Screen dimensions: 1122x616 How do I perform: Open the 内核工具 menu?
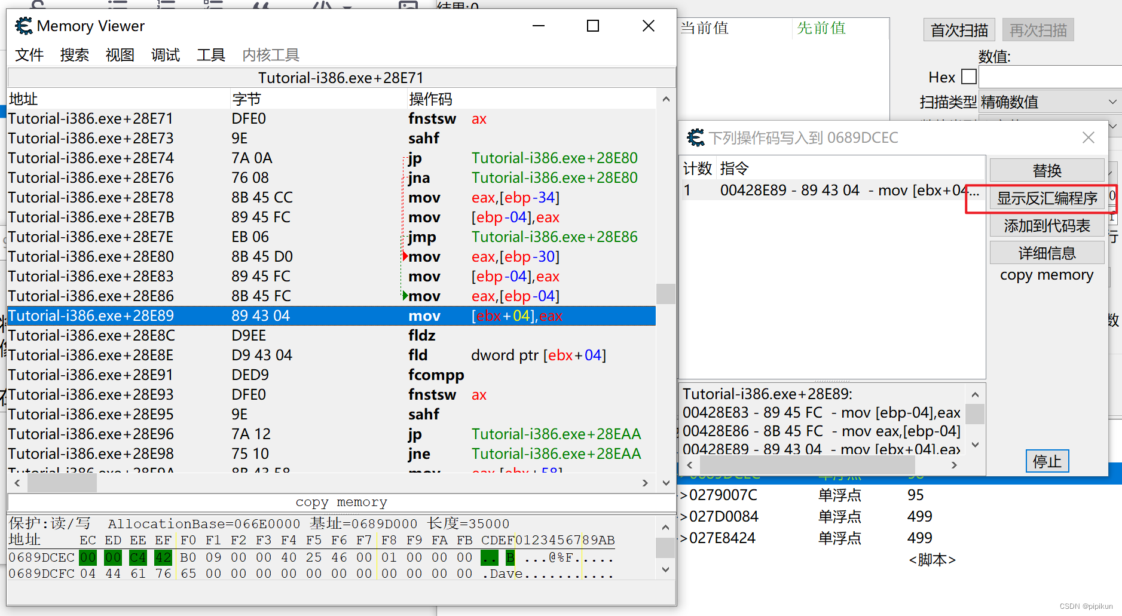(270, 55)
